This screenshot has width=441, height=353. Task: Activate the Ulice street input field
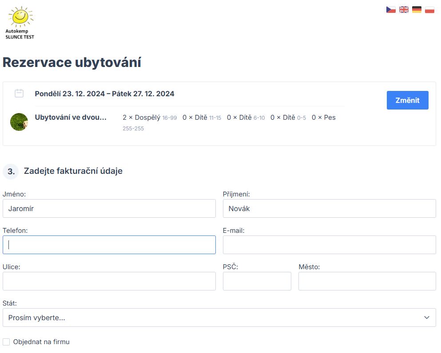109,281
